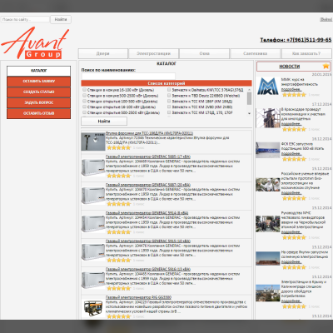Open the Электростанции menu tab
The width and height of the screenshot is (333, 333).
[x=153, y=53]
